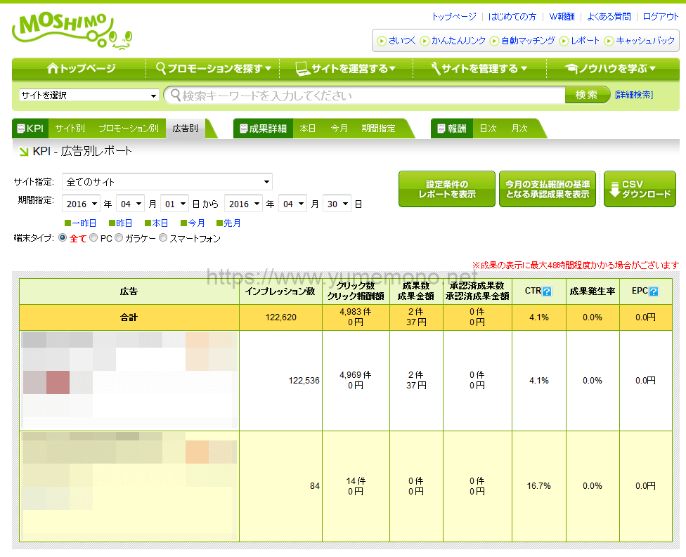Click the search magnifier icon in keyword field
Viewport: 686px width, 557px height.
pos(173,95)
